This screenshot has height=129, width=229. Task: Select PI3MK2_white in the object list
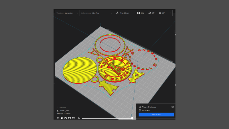pyautogui.click(x=65, y=110)
